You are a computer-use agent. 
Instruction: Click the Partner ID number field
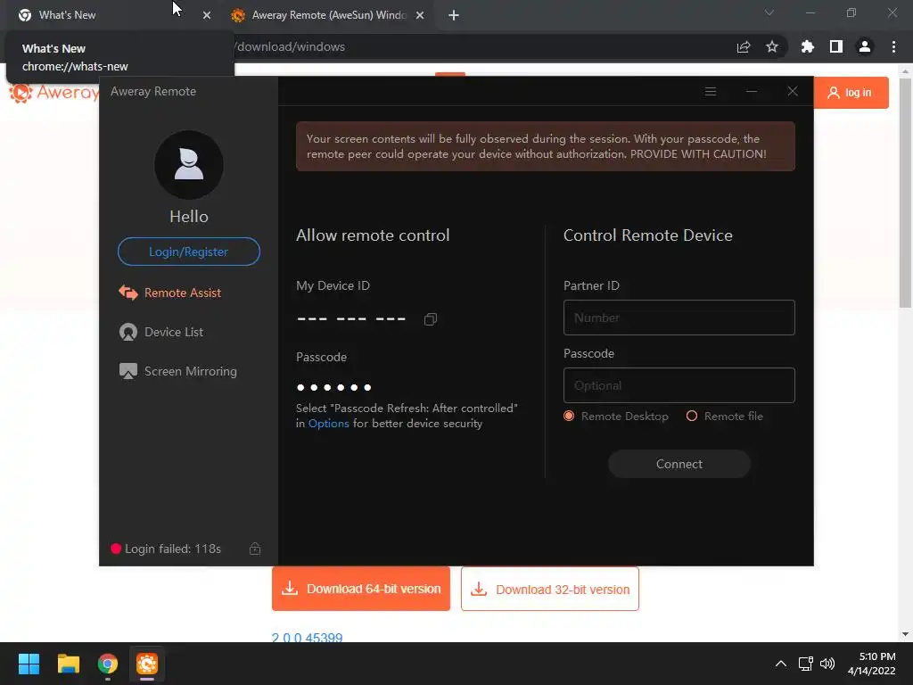click(x=679, y=318)
